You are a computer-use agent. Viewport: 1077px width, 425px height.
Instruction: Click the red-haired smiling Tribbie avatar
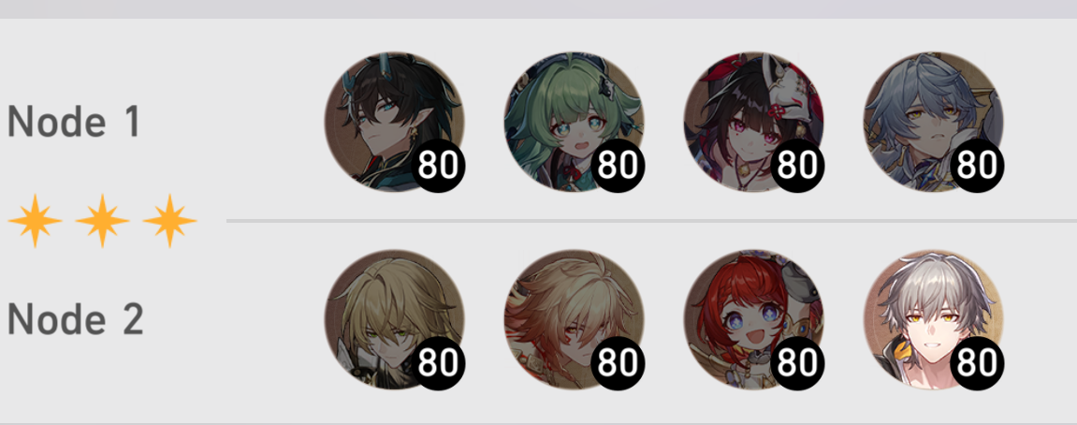click(x=754, y=319)
